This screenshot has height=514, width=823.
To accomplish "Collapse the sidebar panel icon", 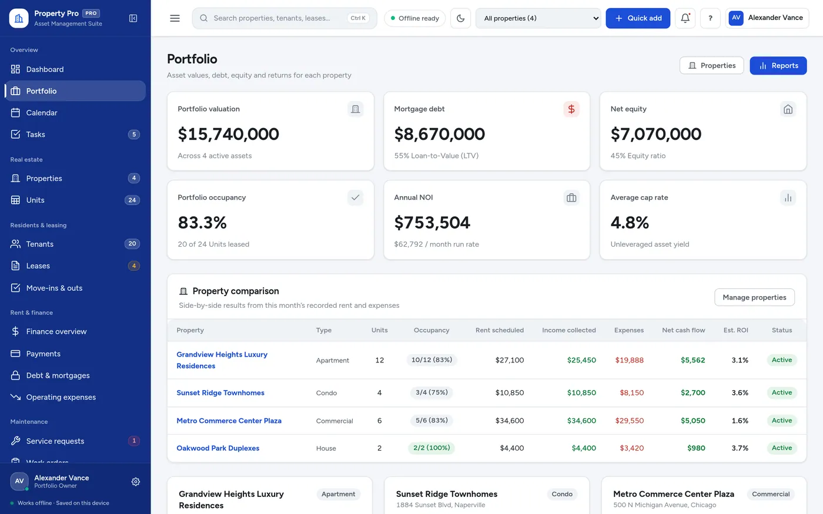I will tap(133, 18).
